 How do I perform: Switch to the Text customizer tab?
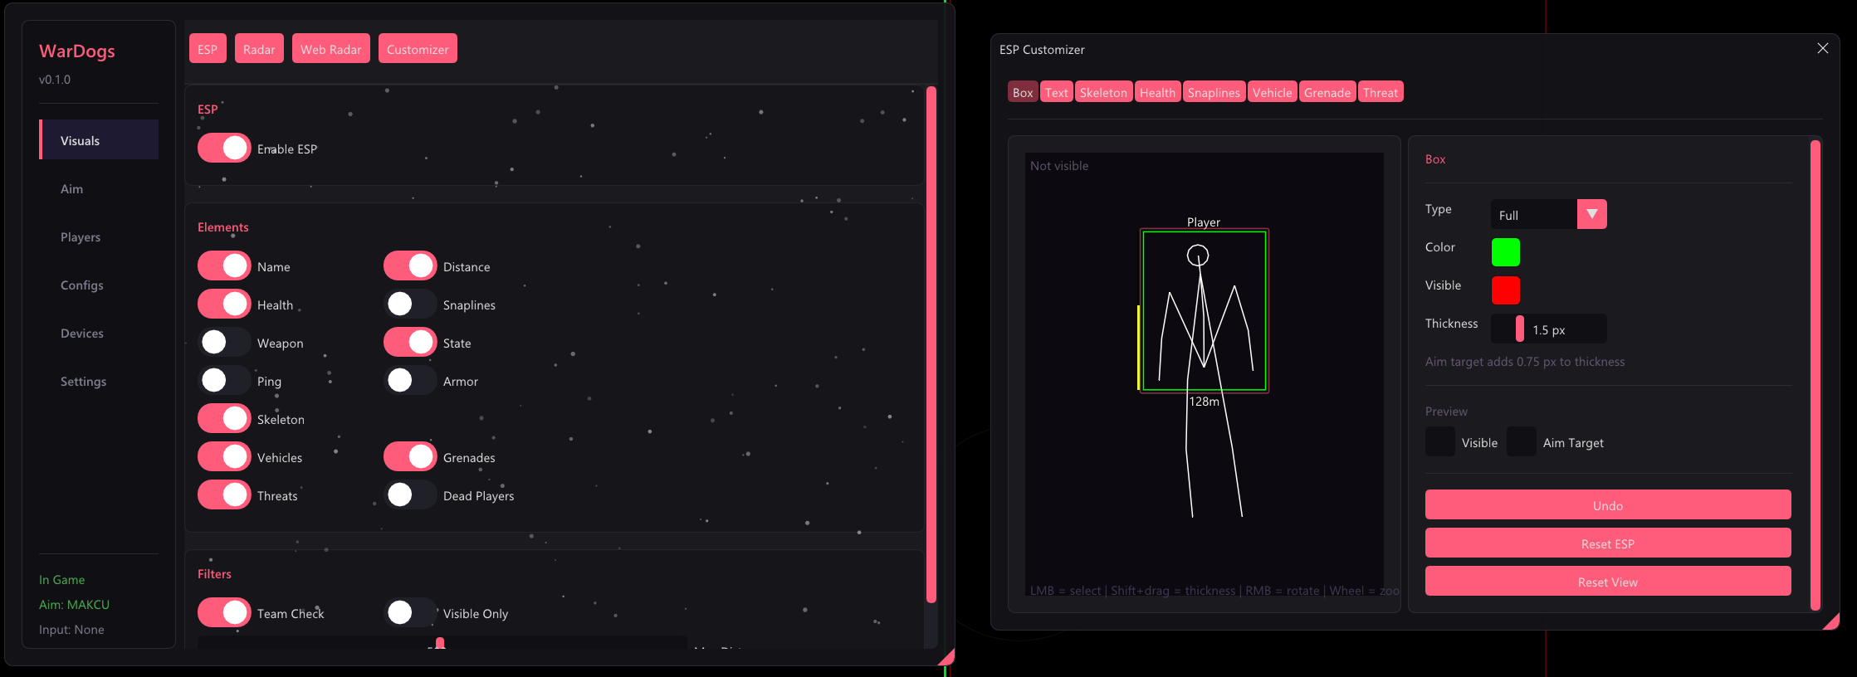(x=1056, y=92)
